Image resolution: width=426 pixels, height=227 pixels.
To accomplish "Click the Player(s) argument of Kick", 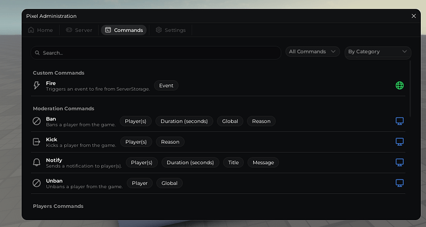I will [136, 142].
